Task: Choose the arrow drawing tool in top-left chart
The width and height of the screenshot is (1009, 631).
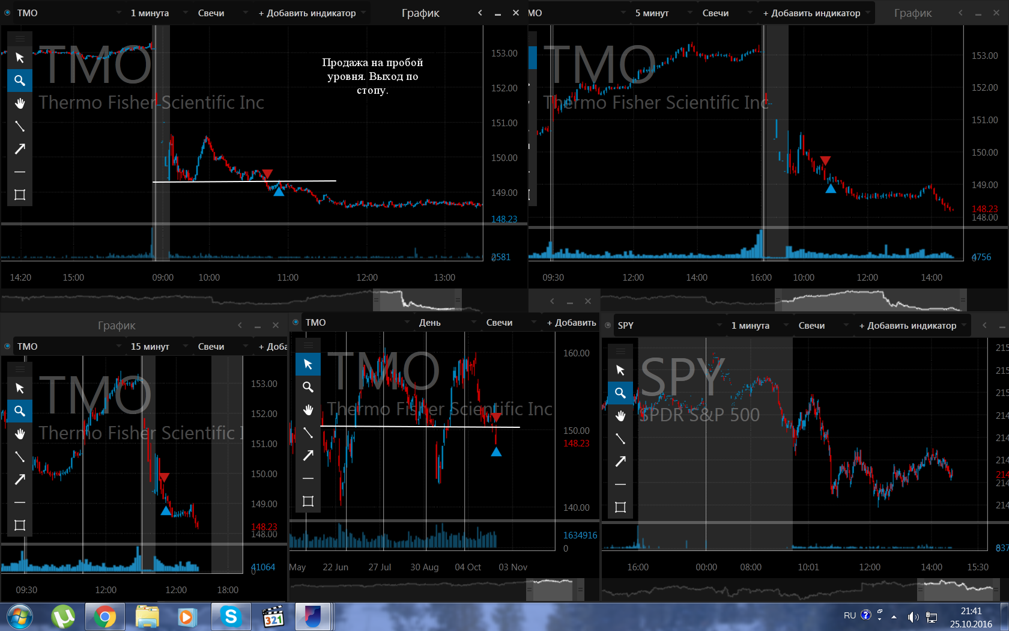Action: 20,149
